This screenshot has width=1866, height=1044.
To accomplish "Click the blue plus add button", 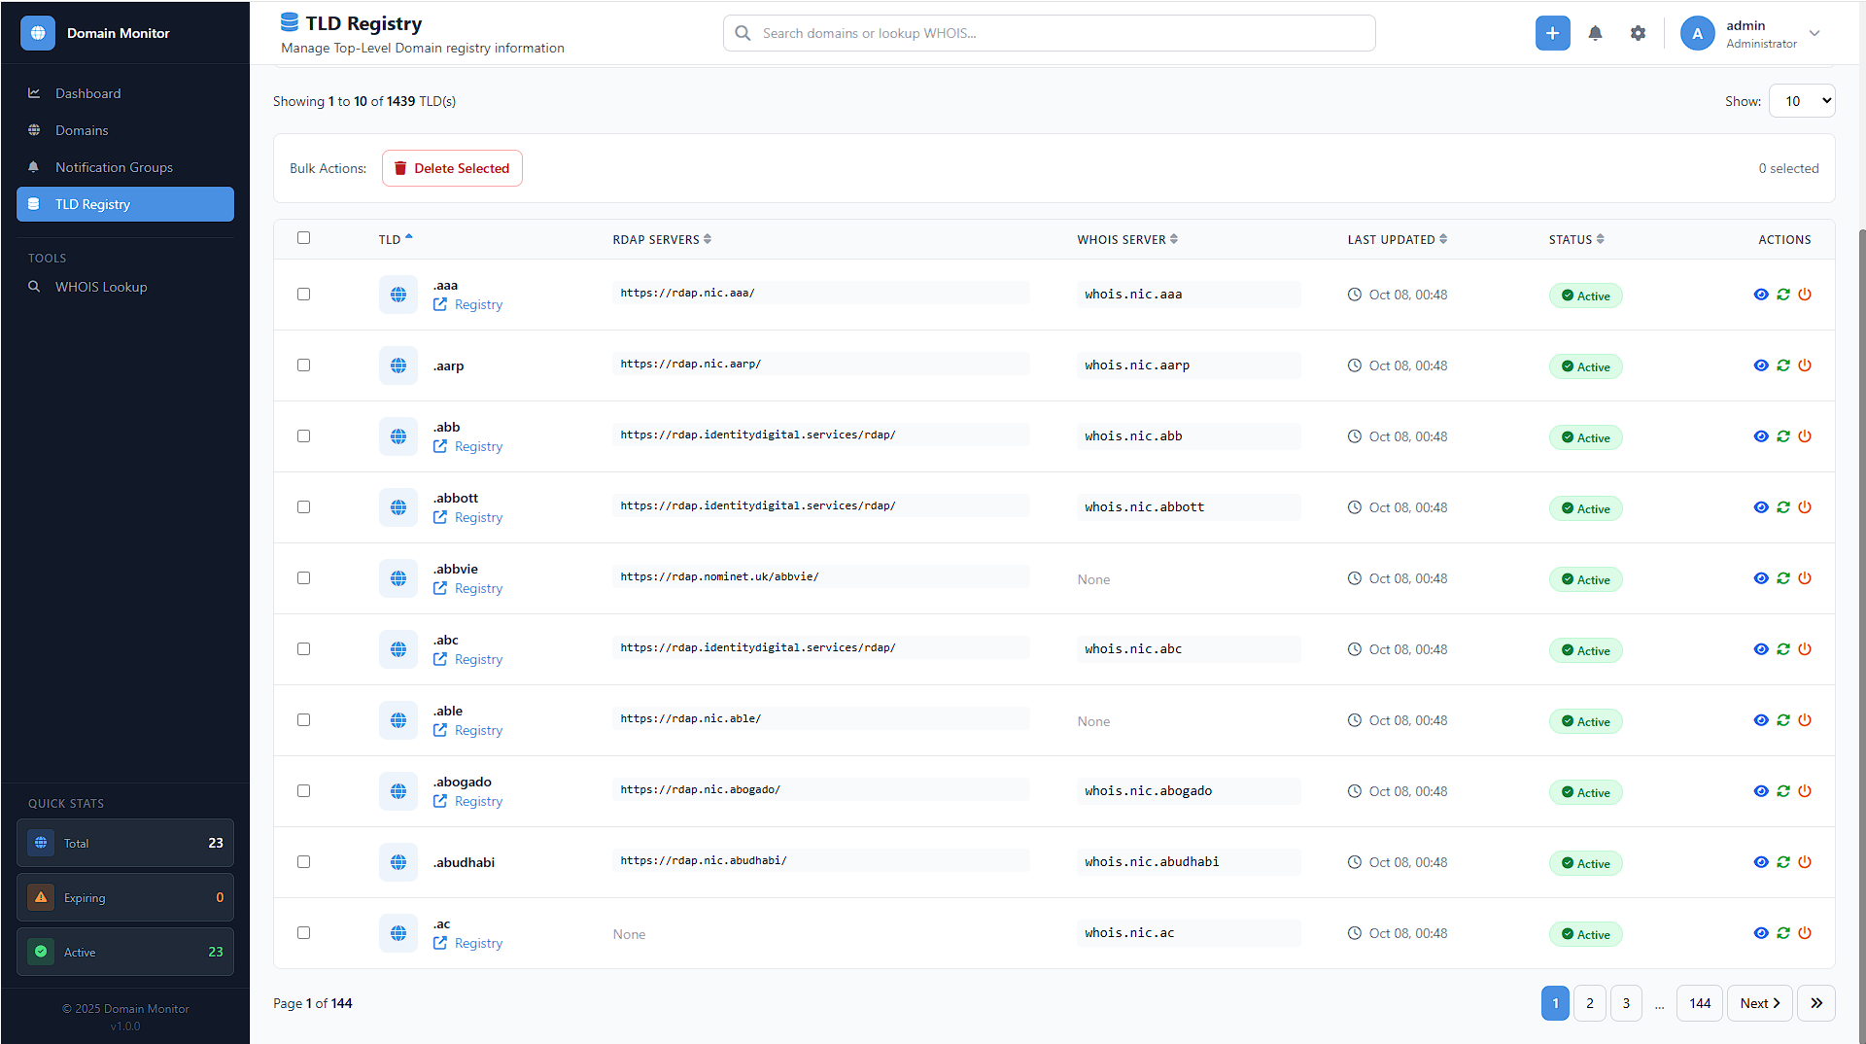I will tap(1552, 33).
